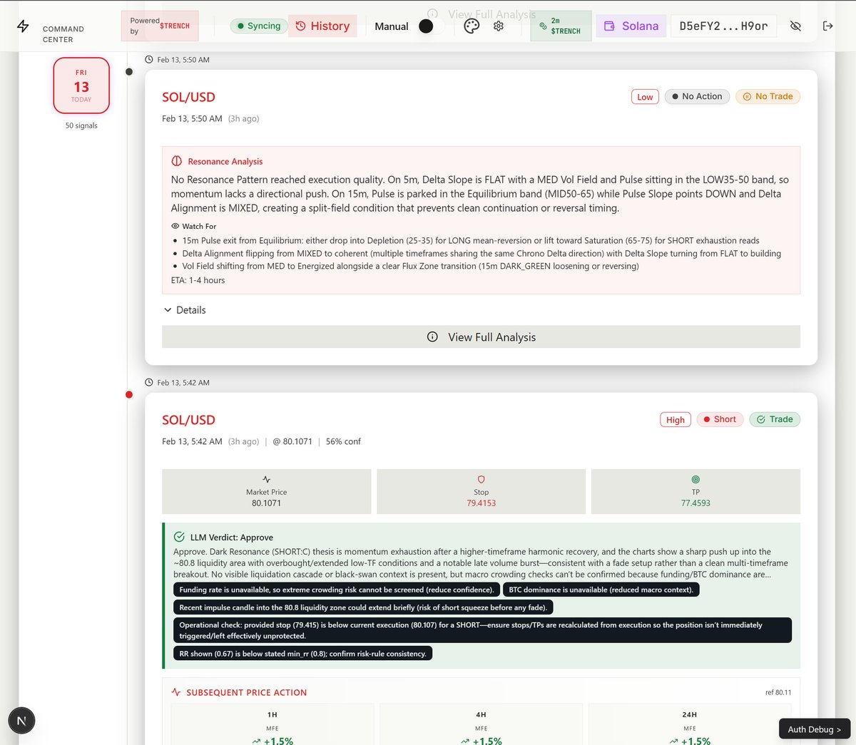Viewport: 856px width, 745px height.
Task: Click the logout icon in the header
Action: [827, 26]
